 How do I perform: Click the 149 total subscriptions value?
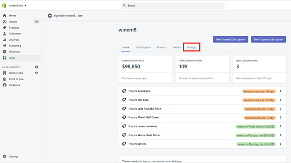(183, 66)
